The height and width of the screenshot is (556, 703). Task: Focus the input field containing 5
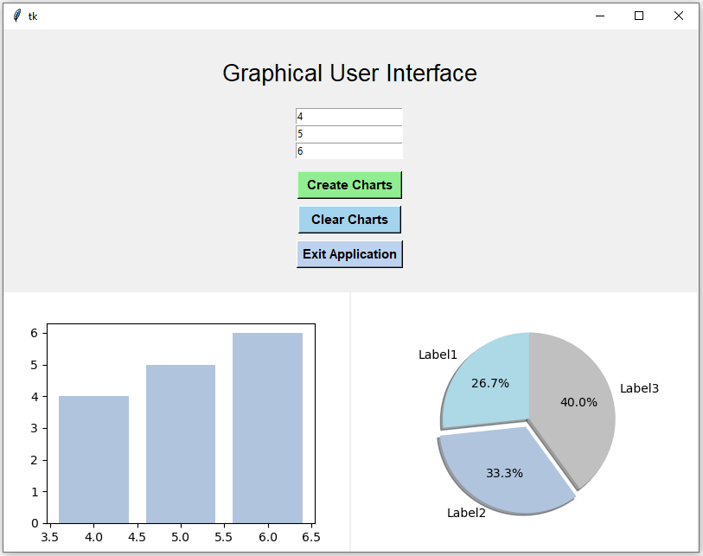[x=348, y=134]
